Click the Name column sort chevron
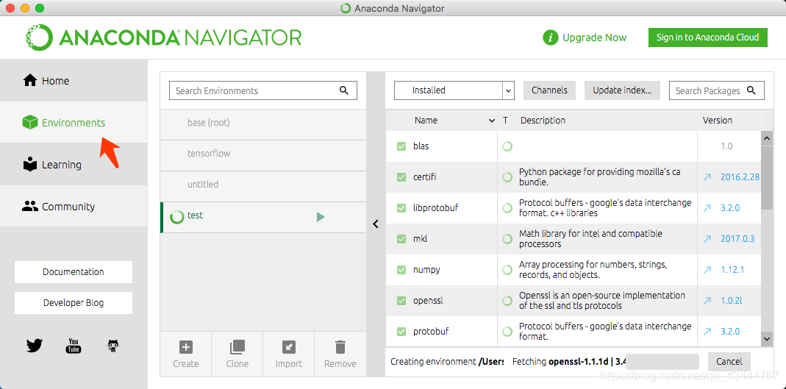This screenshot has width=786, height=389. pyautogui.click(x=491, y=121)
